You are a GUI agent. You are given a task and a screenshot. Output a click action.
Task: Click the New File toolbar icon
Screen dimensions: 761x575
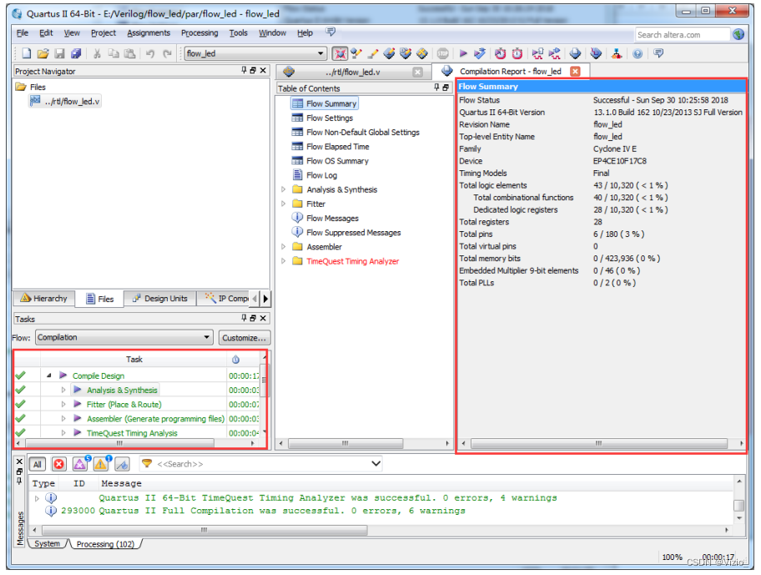(x=27, y=53)
